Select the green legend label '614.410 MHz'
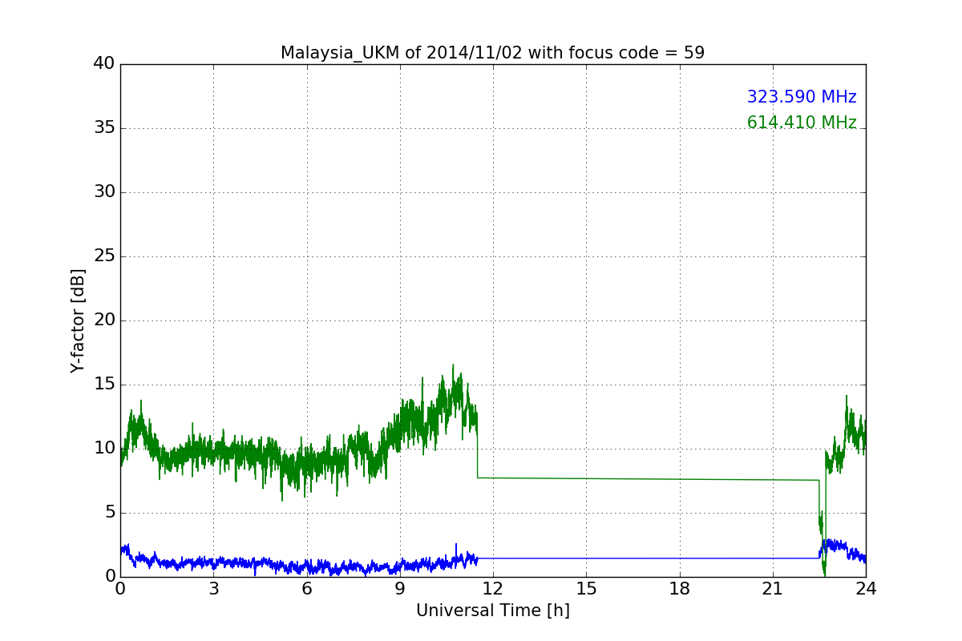 click(802, 123)
